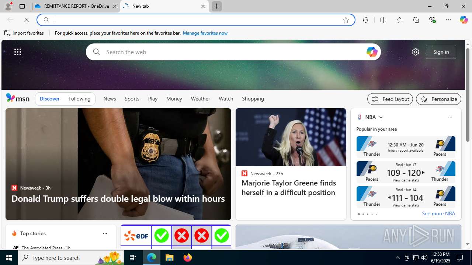This screenshot has height=265, width=472.
Task: Click the Top stories heading
Action: tap(33, 233)
